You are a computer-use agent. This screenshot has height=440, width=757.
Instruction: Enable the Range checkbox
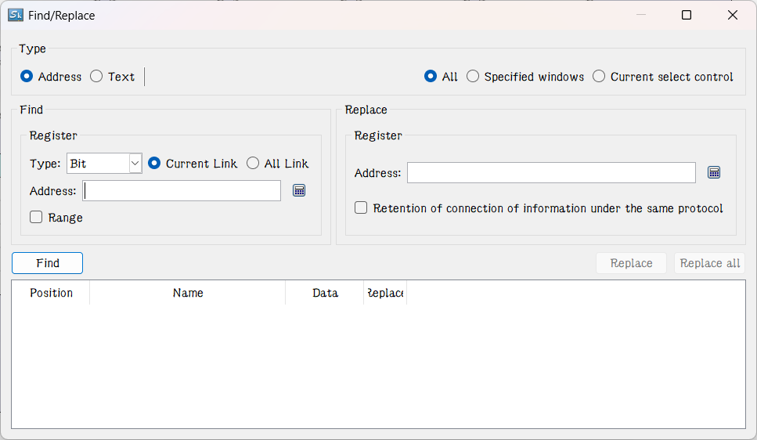coord(36,218)
